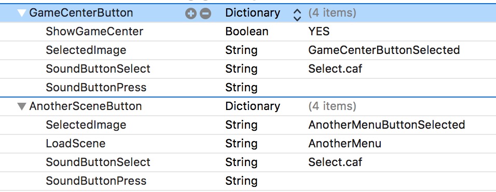Select Select.caf value under AnotherSceneButton
The image size is (496, 192).
point(335,162)
